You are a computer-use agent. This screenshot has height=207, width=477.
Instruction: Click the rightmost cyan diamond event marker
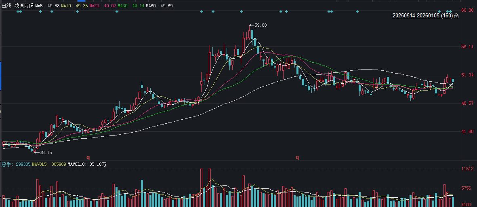(x=451, y=12)
